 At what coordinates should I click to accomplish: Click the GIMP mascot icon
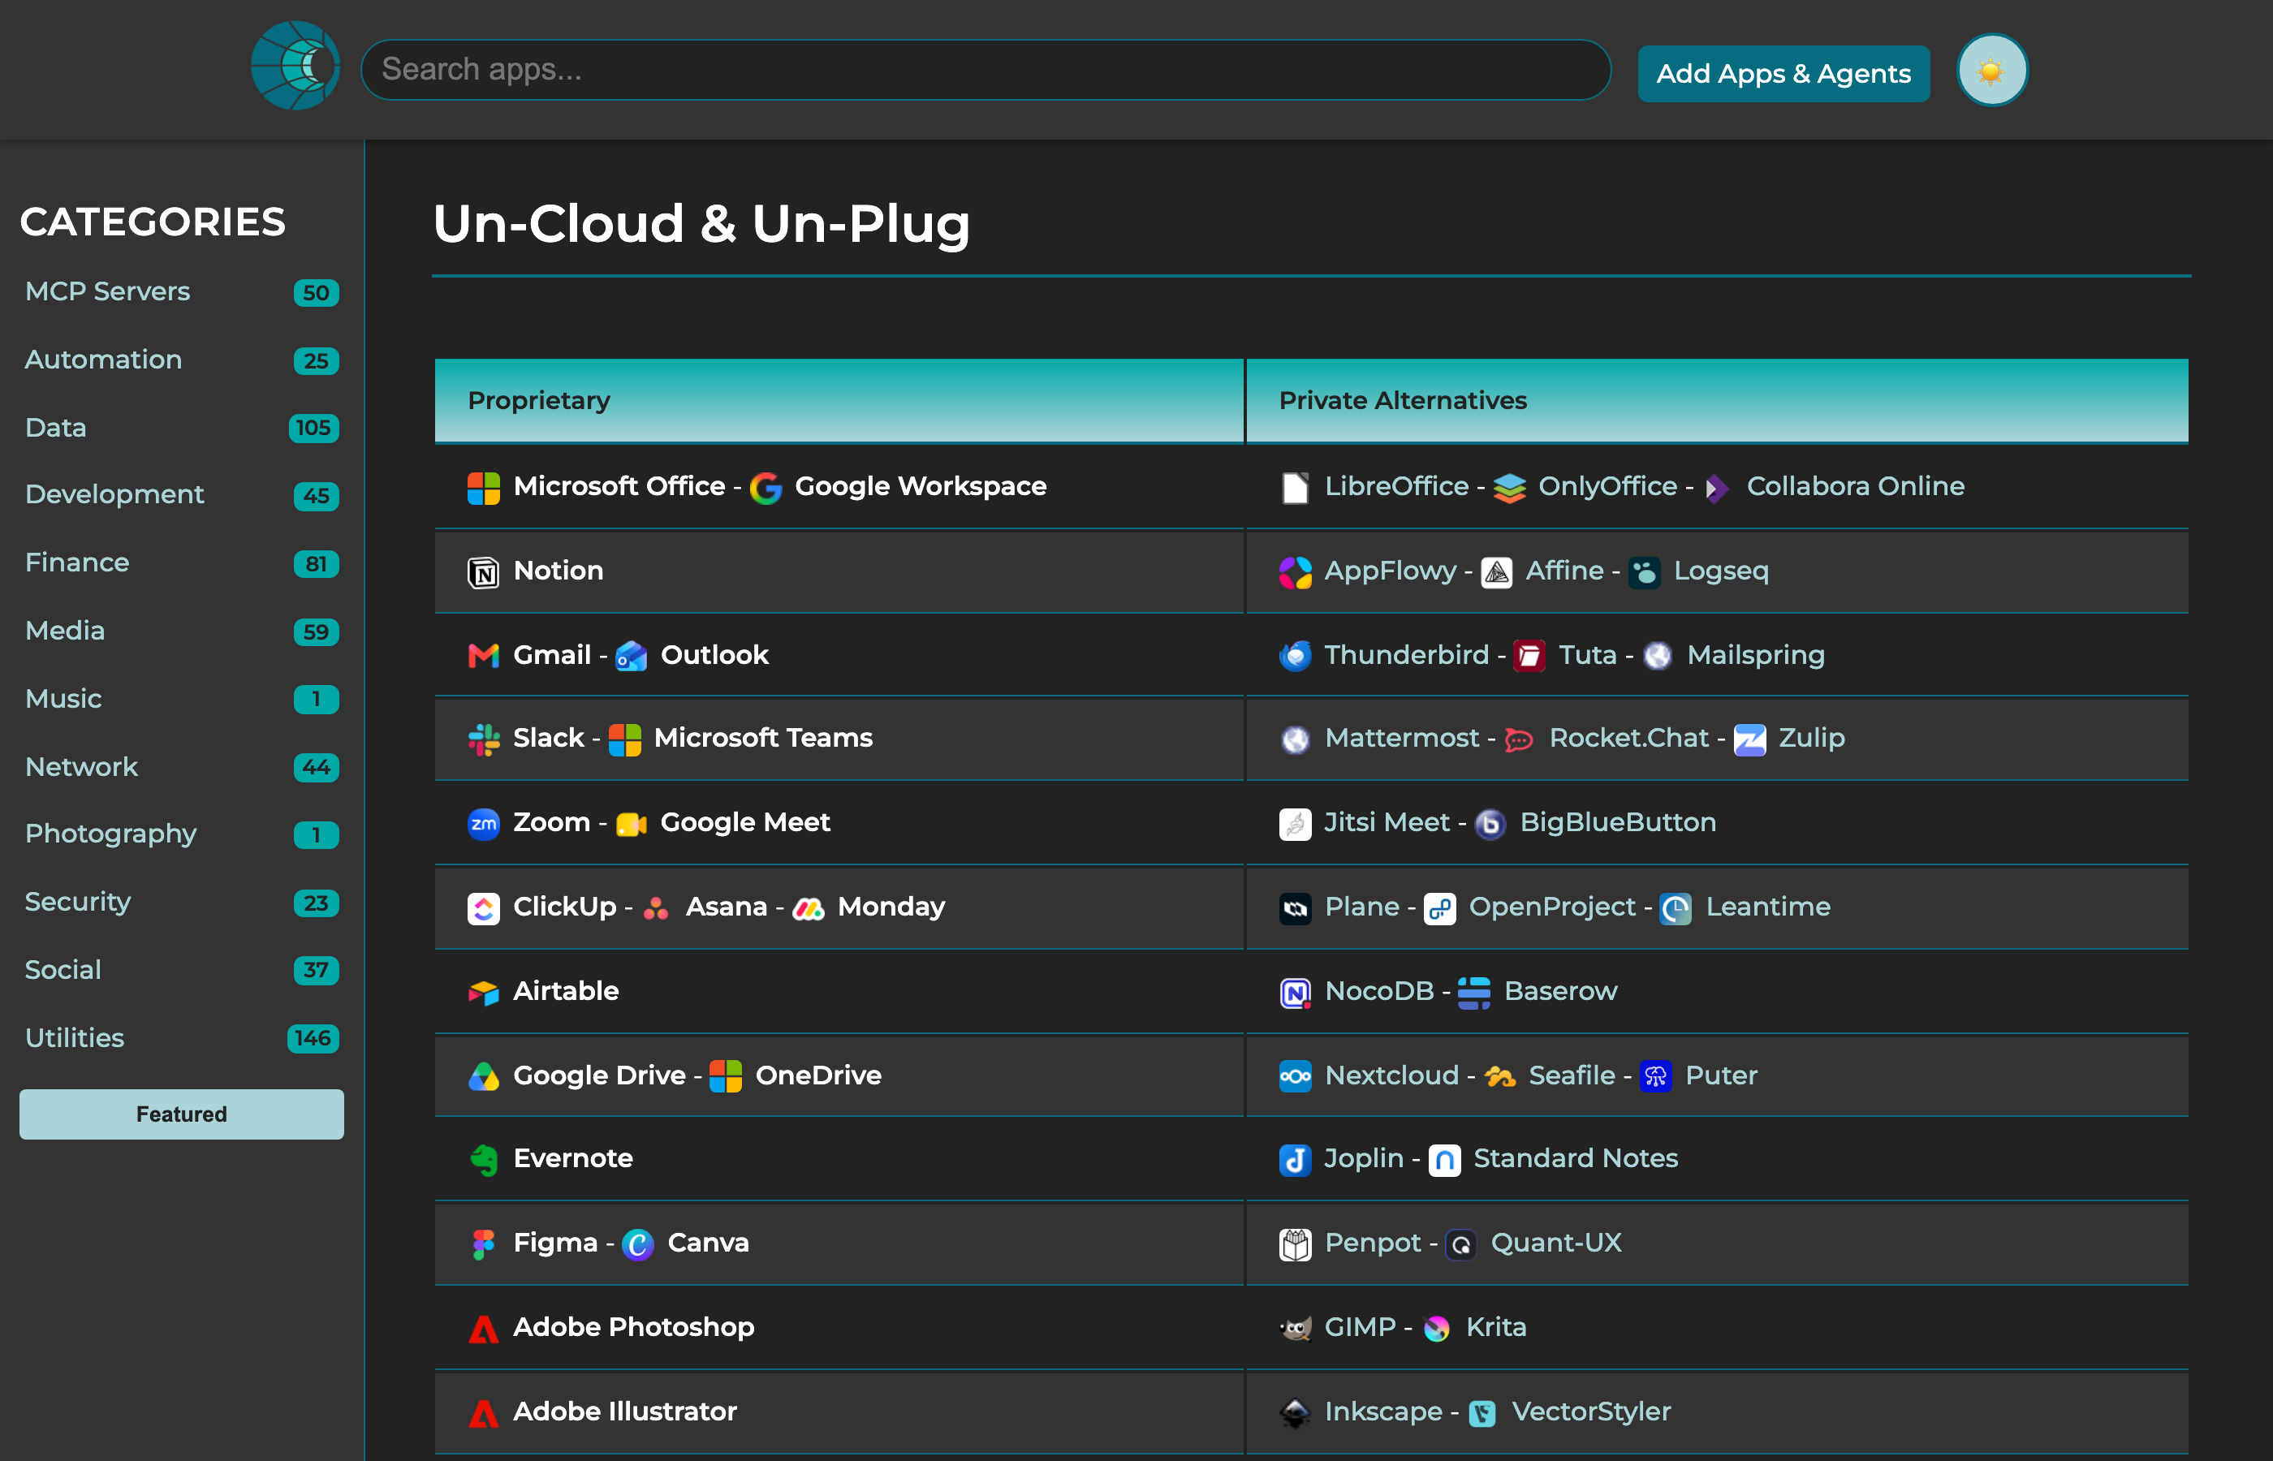pos(1295,1328)
